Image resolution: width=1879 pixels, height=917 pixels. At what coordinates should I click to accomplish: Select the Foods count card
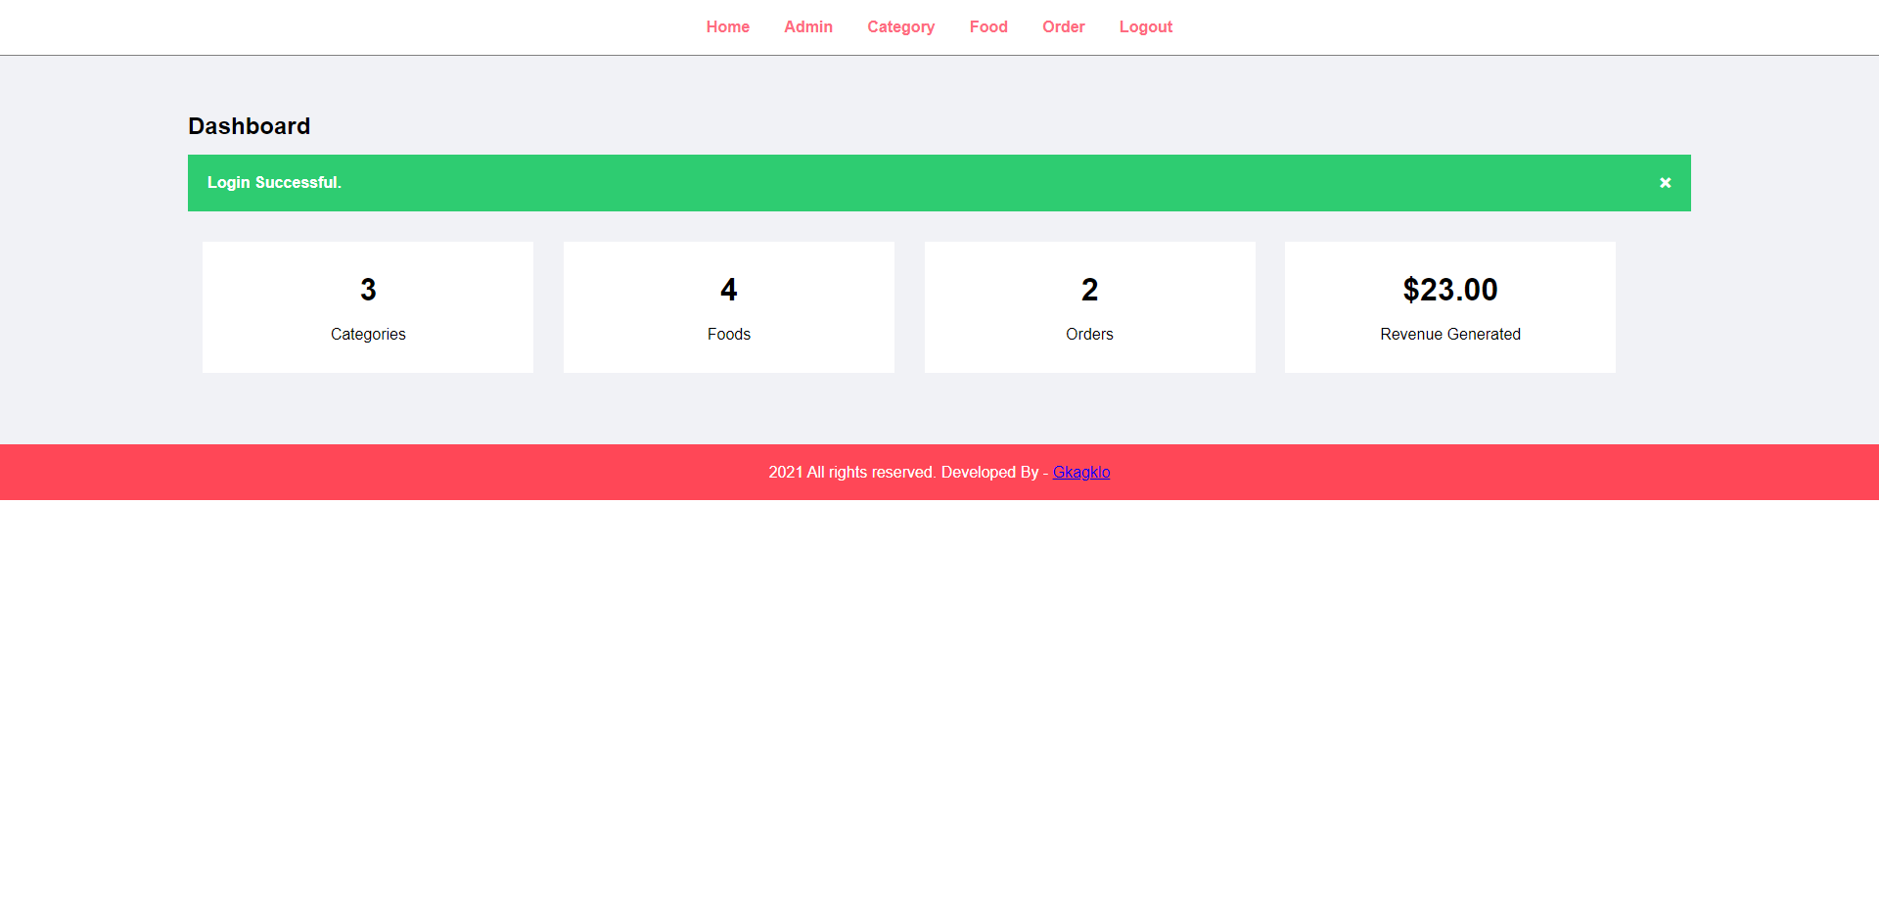[x=729, y=307]
